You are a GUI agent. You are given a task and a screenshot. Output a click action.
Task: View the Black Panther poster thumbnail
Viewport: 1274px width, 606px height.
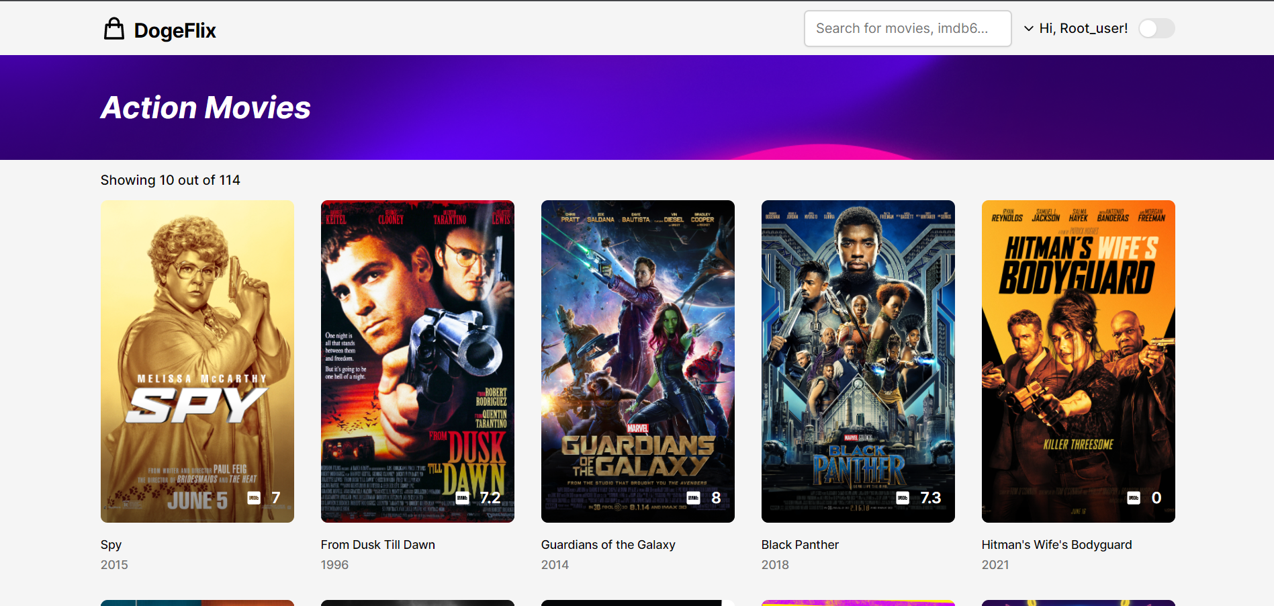coord(858,336)
